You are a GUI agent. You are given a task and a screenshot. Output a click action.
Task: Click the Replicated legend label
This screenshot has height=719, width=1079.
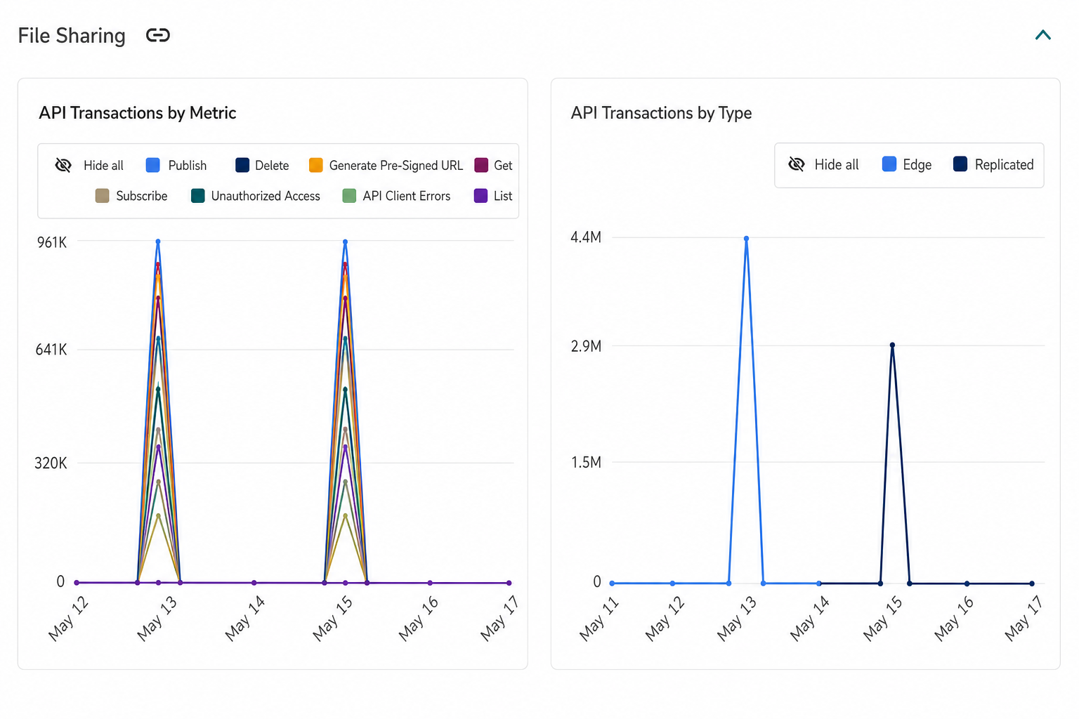(1005, 165)
